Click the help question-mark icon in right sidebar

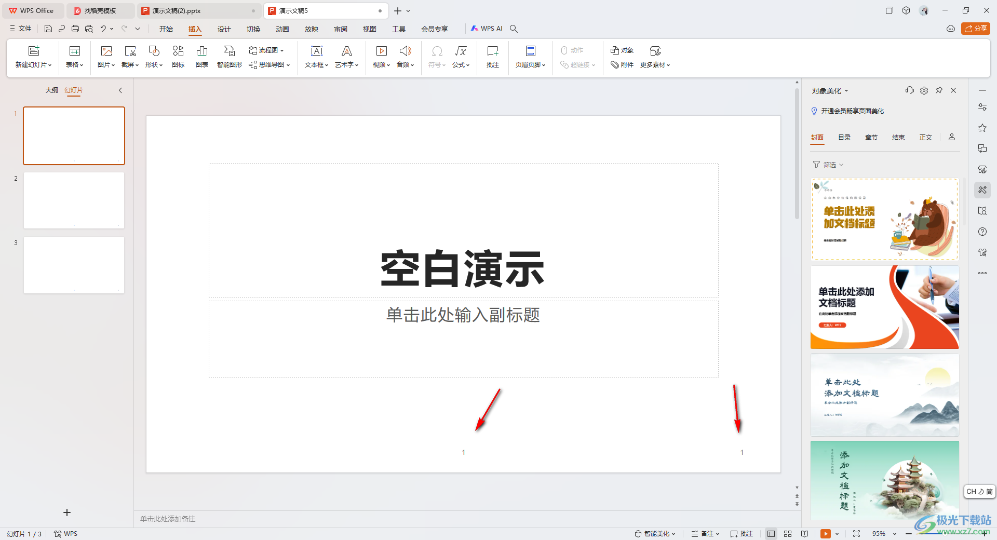click(982, 232)
